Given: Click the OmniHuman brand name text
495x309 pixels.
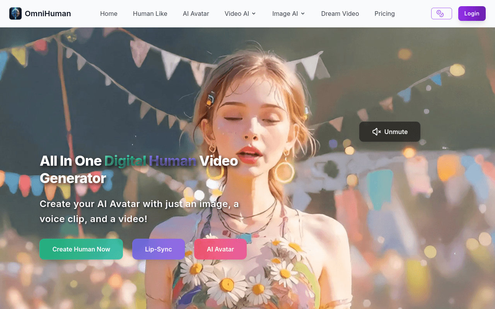Looking at the screenshot, I should (48, 14).
